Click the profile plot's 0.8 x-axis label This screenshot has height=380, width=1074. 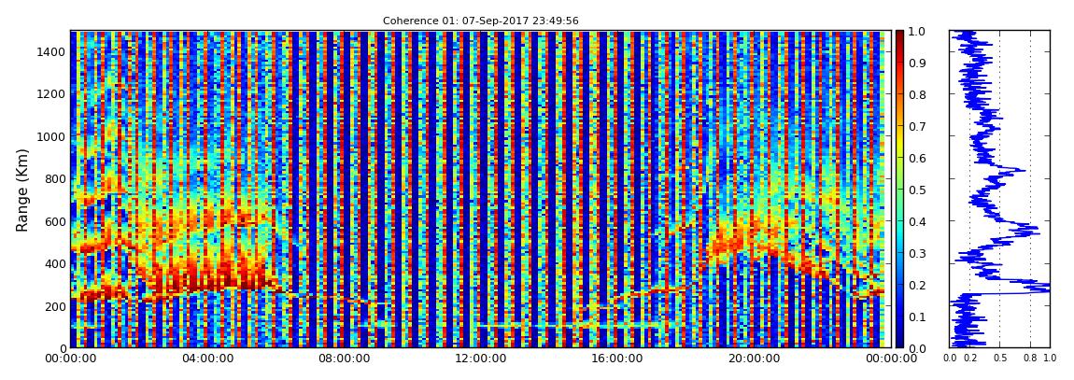tap(1030, 359)
